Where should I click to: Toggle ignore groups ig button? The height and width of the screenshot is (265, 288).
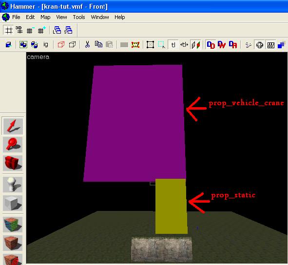tap(46, 45)
